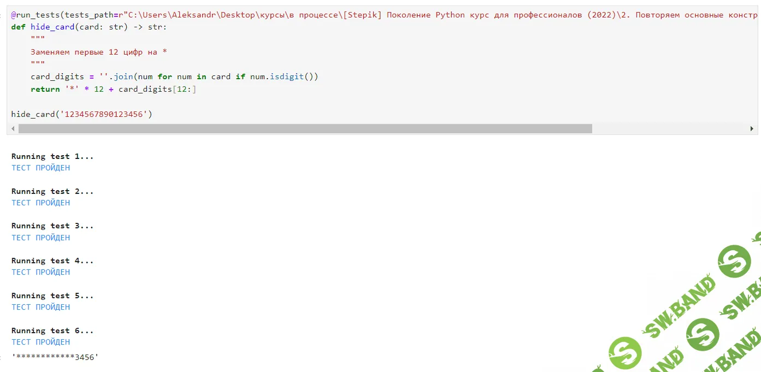The image size is (761, 372).
Task: Click 'ТЕСТ ПРОЙДЕН' under Running test 4
Action: [41, 272]
